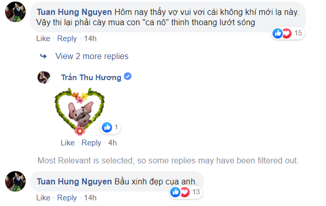326x206 pixels.
Task: Expand View 2 more replies
Action: [92, 56]
